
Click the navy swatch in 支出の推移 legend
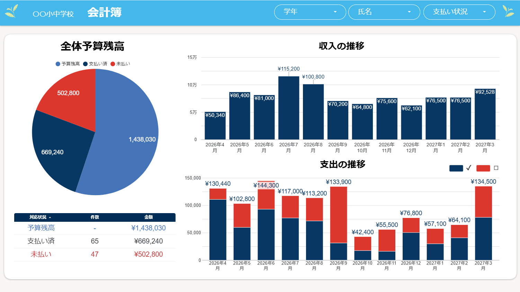(456, 168)
